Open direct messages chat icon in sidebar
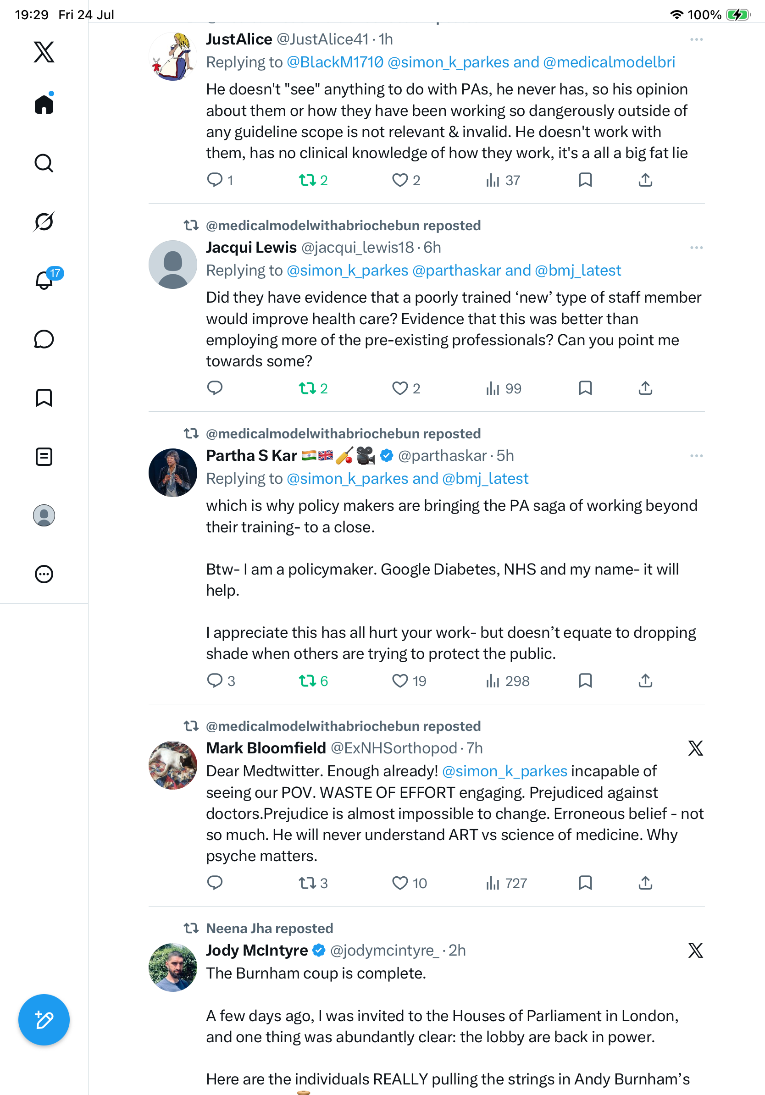Image resolution: width=765 pixels, height=1095 pixels. coord(44,339)
